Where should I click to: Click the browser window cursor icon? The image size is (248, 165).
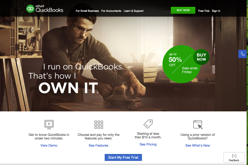click(198, 125)
